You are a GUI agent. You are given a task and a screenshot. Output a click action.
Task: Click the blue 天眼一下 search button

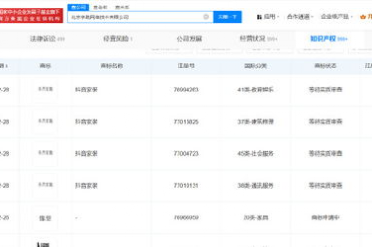tap(228, 17)
